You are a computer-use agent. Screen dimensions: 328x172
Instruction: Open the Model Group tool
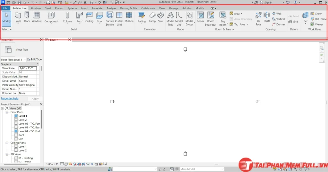tap(189, 19)
